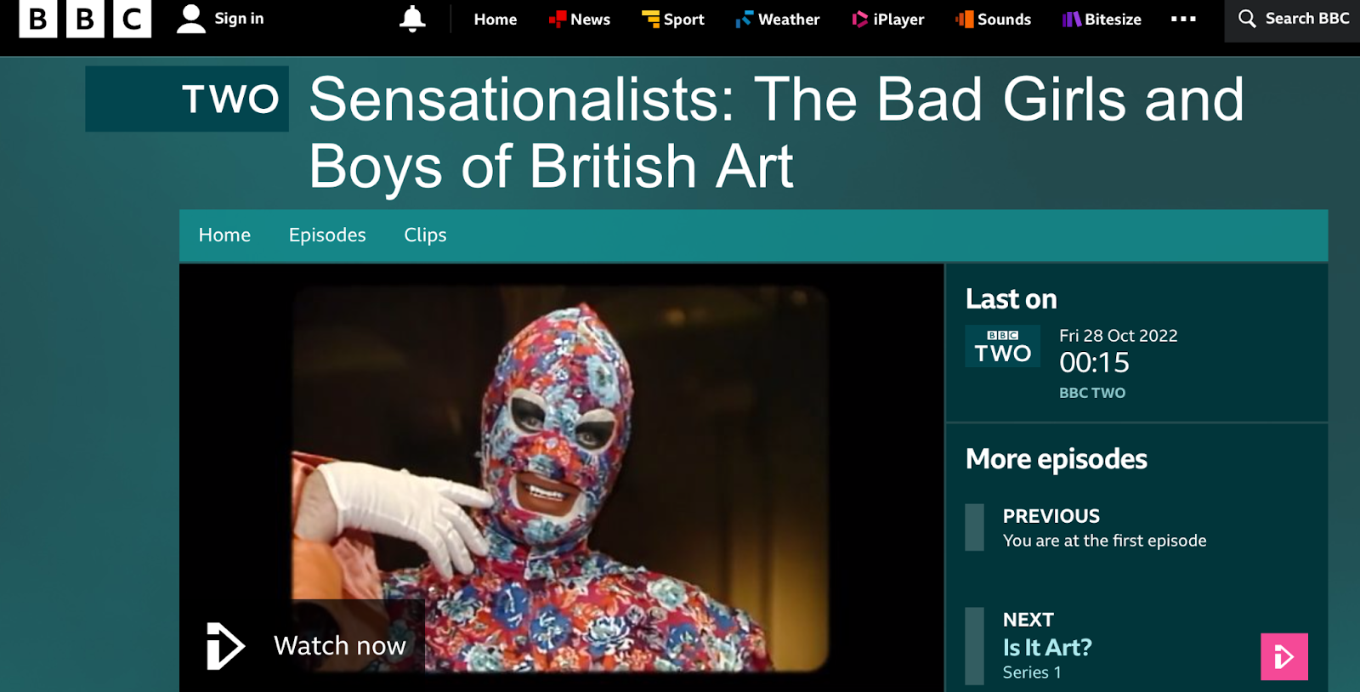Open the Bitesize link

click(x=1102, y=19)
